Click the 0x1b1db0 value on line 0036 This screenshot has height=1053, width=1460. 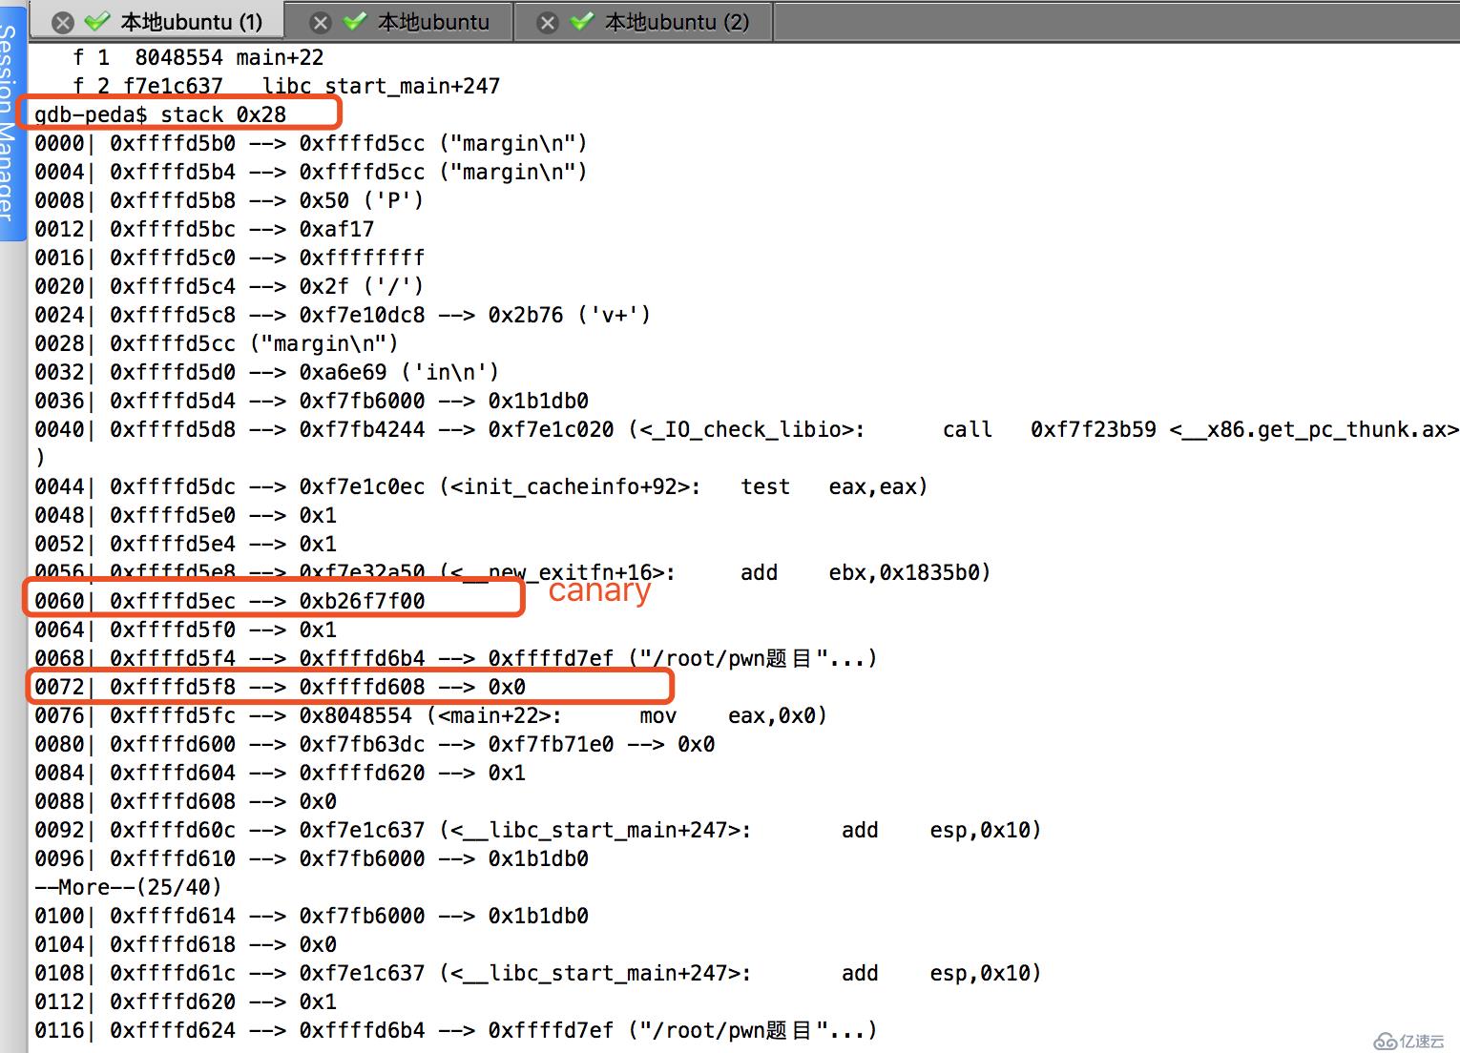(538, 401)
